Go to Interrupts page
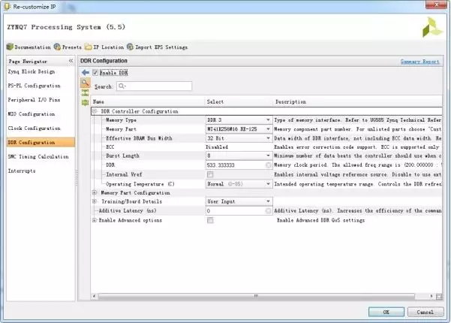 [x=22, y=171]
